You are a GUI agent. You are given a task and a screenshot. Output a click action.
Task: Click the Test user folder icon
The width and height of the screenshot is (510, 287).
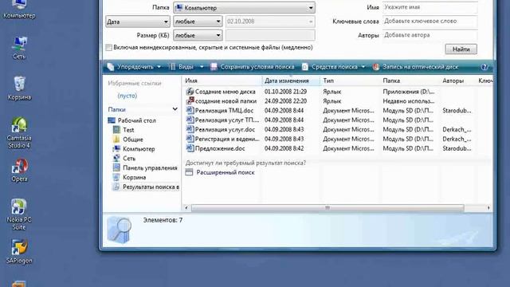point(116,130)
